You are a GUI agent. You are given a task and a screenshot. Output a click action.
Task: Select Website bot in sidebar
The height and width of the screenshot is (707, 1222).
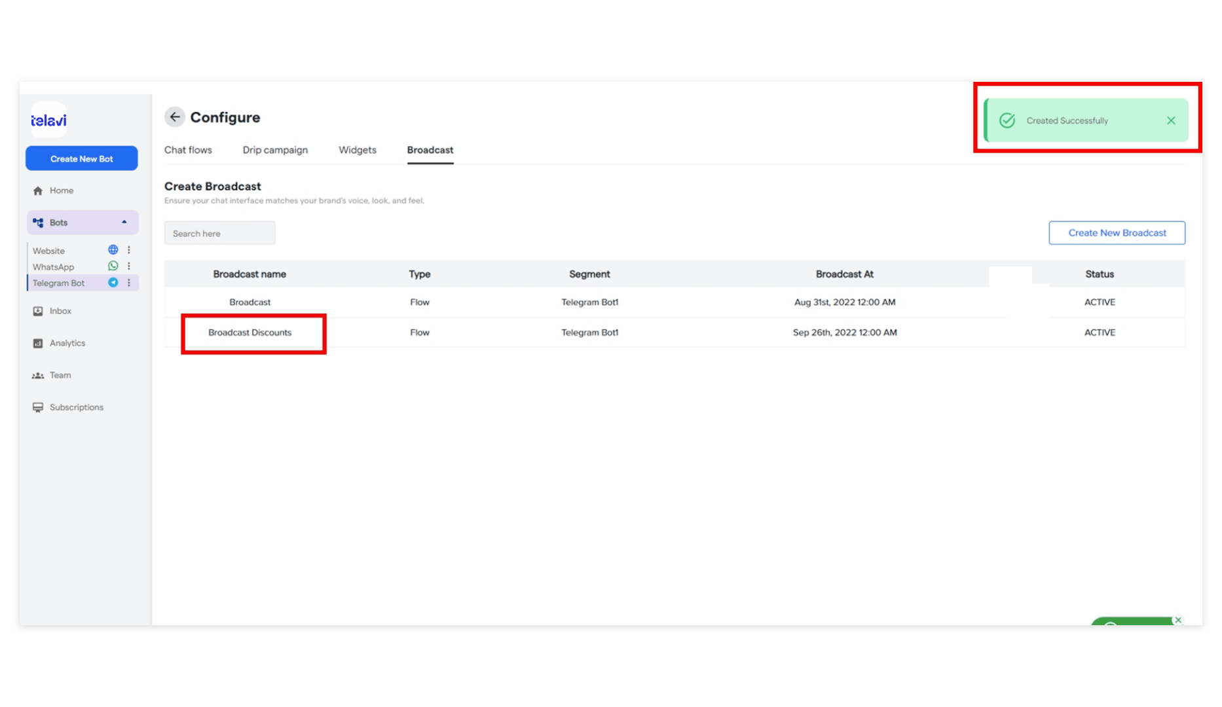(x=48, y=251)
